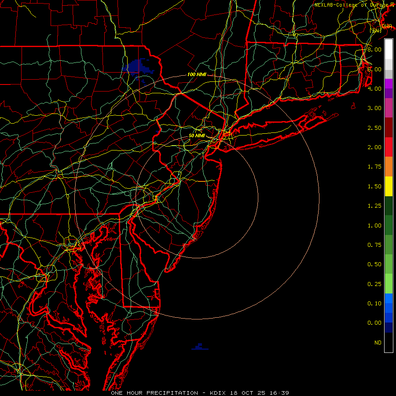Image resolution: width=396 pixels, height=396 pixels.
Task: Select the dark red 2.50 legend swatch
Action: [389, 128]
